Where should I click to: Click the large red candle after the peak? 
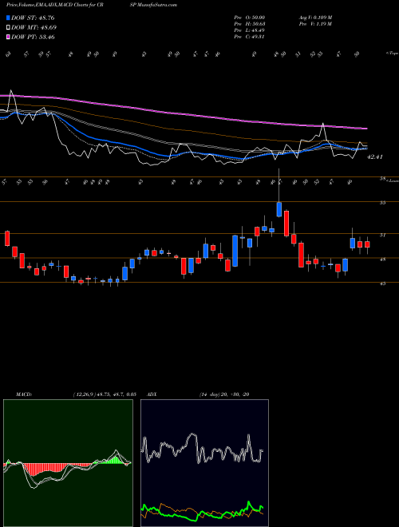(x=286, y=223)
